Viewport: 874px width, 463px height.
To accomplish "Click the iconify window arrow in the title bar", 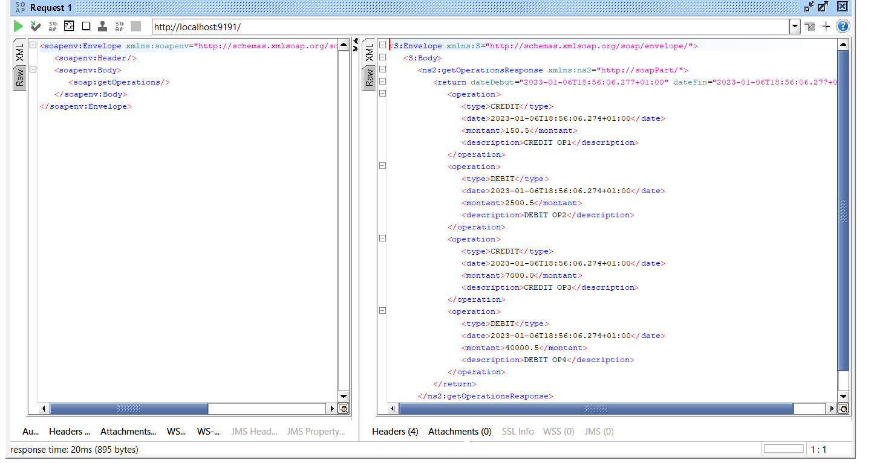I will click(809, 7).
